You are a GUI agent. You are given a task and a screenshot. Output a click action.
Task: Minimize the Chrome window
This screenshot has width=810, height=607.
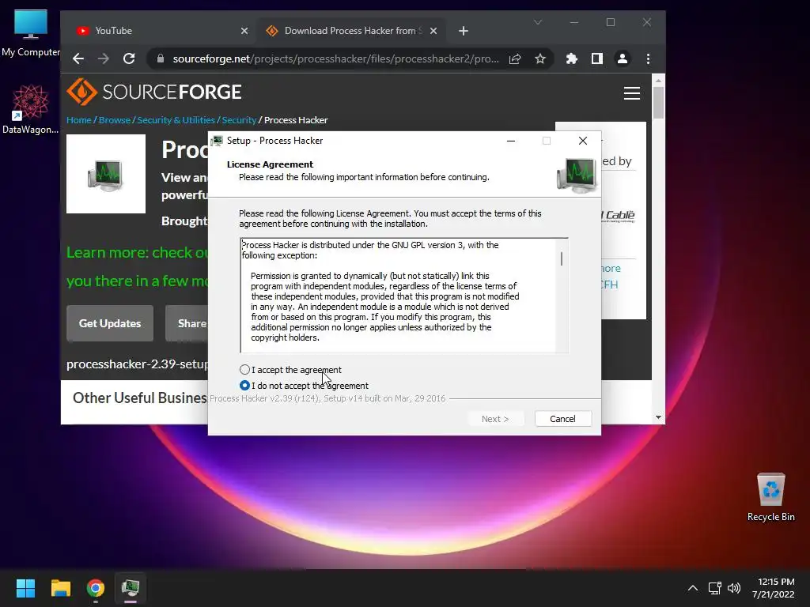[x=574, y=22]
